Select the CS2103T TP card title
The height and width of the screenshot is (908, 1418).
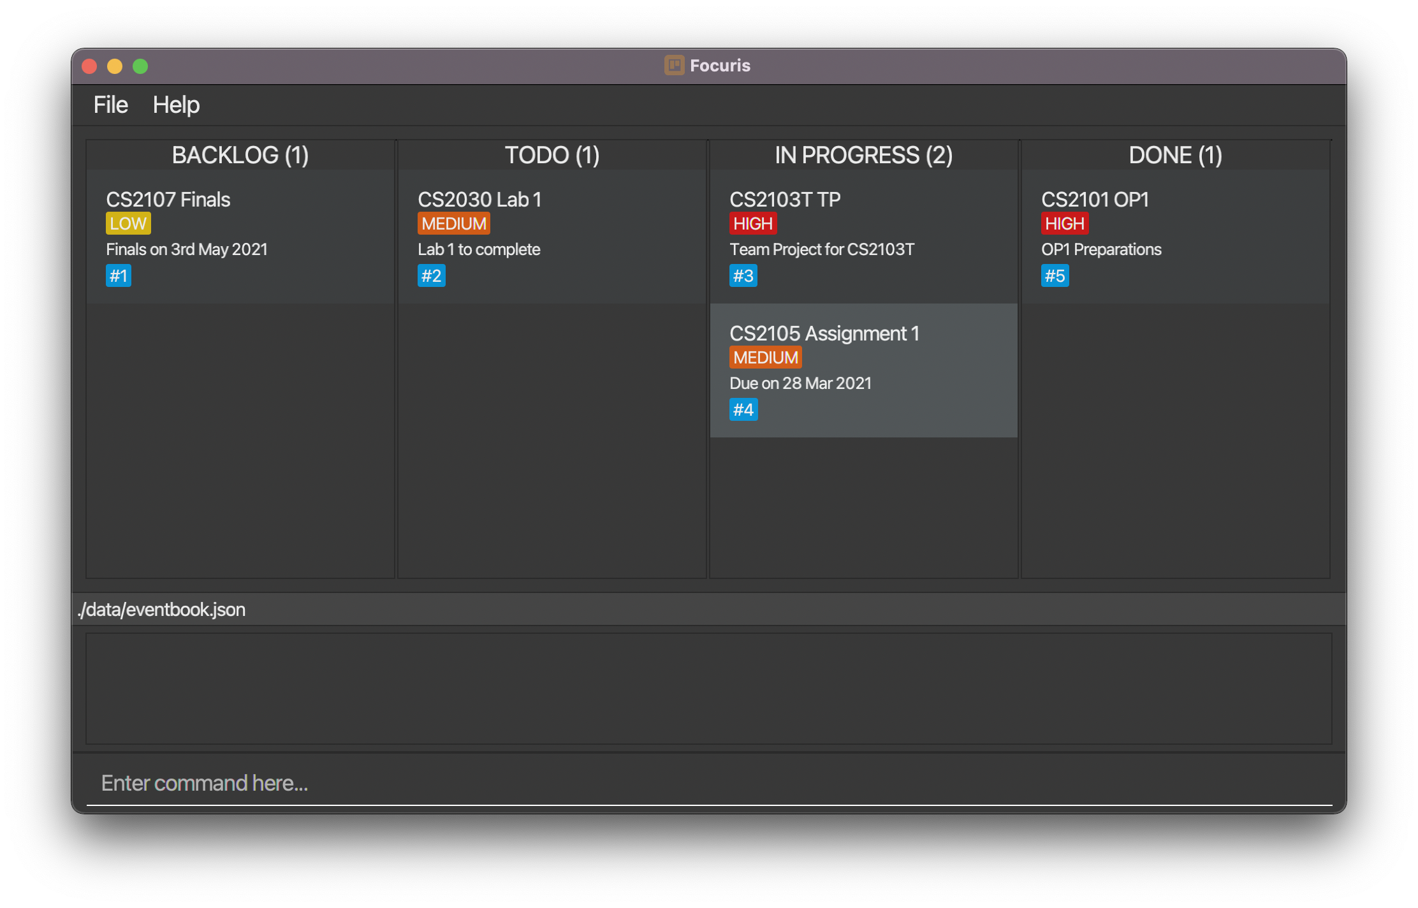pos(785,199)
